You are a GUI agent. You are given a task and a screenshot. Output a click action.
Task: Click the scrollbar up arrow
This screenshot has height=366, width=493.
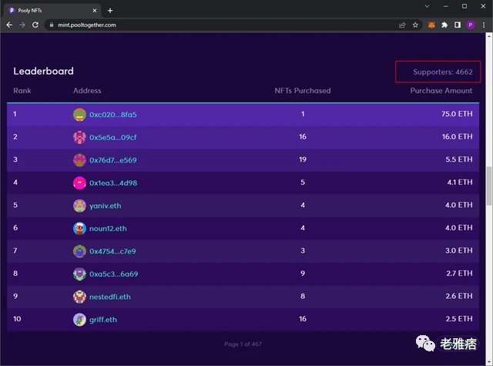pos(489,36)
